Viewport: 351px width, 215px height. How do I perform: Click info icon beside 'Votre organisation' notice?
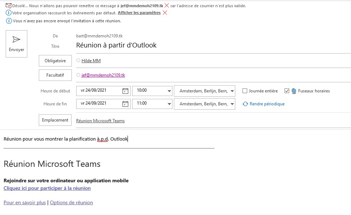9,13
